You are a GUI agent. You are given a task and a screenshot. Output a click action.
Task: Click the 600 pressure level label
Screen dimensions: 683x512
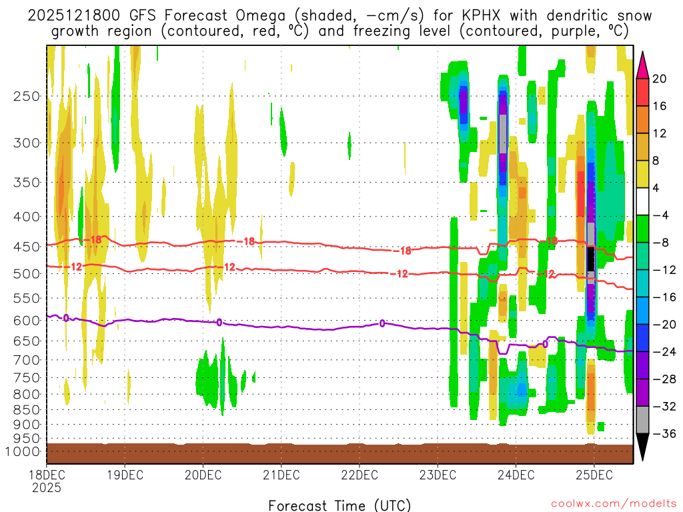click(x=27, y=321)
